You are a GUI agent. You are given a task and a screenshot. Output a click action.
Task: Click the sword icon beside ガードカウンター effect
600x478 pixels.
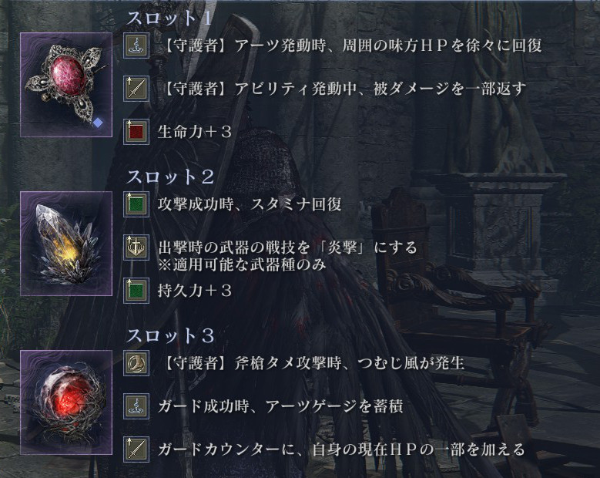[136, 449]
